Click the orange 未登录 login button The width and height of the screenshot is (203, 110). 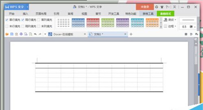coord(145,7)
